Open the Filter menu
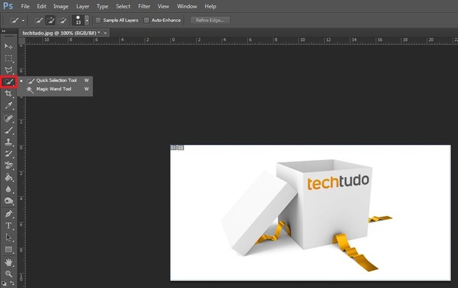Image resolution: width=458 pixels, height=288 pixels. [144, 6]
